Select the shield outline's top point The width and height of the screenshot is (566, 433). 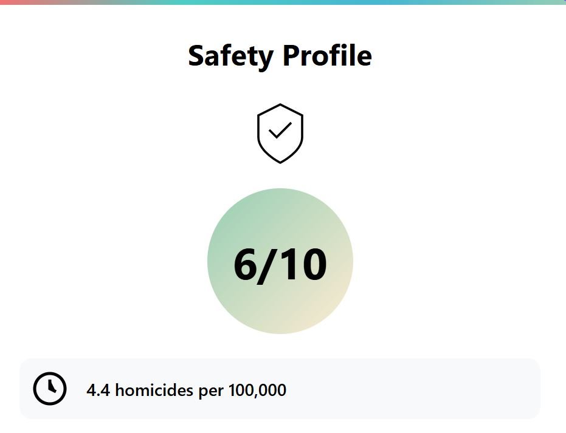(280, 106)
